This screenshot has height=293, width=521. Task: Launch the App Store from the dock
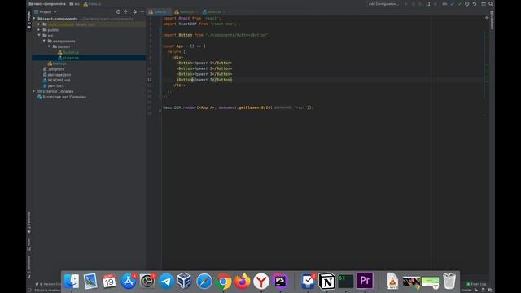click(129, 281)
